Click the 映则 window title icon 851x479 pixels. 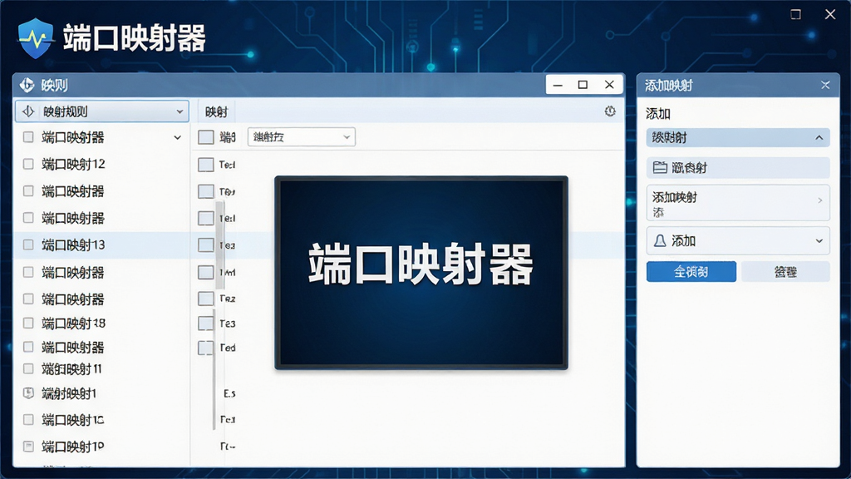(x=27, y=86)
